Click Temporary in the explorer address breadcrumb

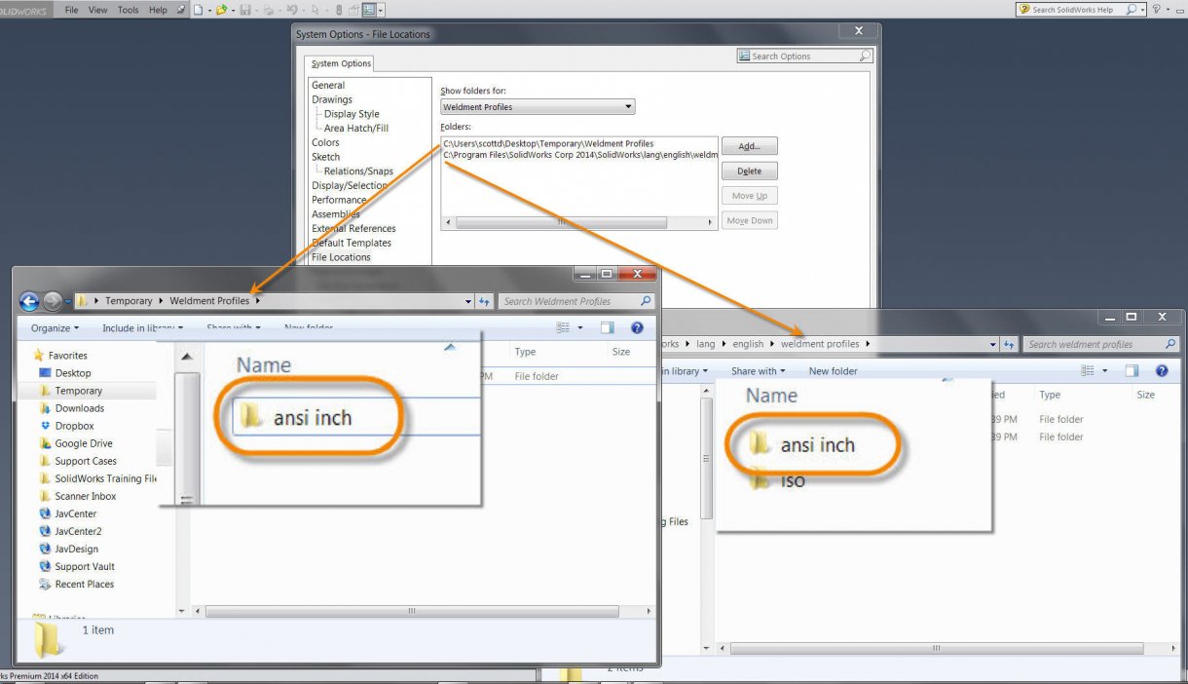tap(129, 301)
